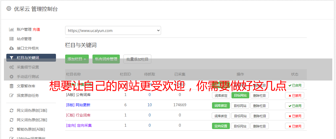The height and width of the screenshot is (139, 336).
Task: Click the server icon for 站点管理
Action: coord(12,39)
